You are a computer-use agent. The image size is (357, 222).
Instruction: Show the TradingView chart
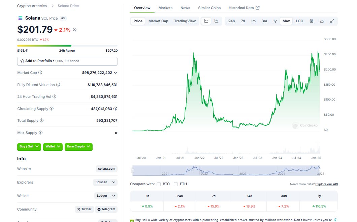(185, 21)
